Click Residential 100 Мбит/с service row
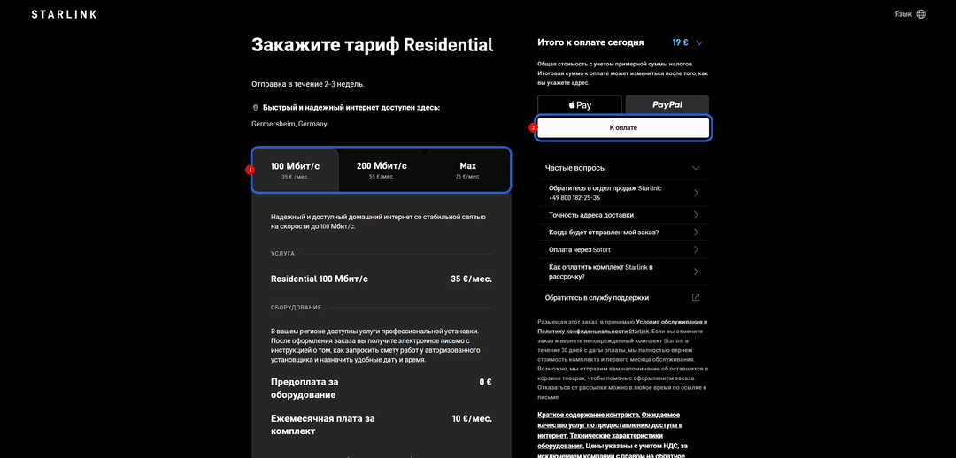 (382, 279)
